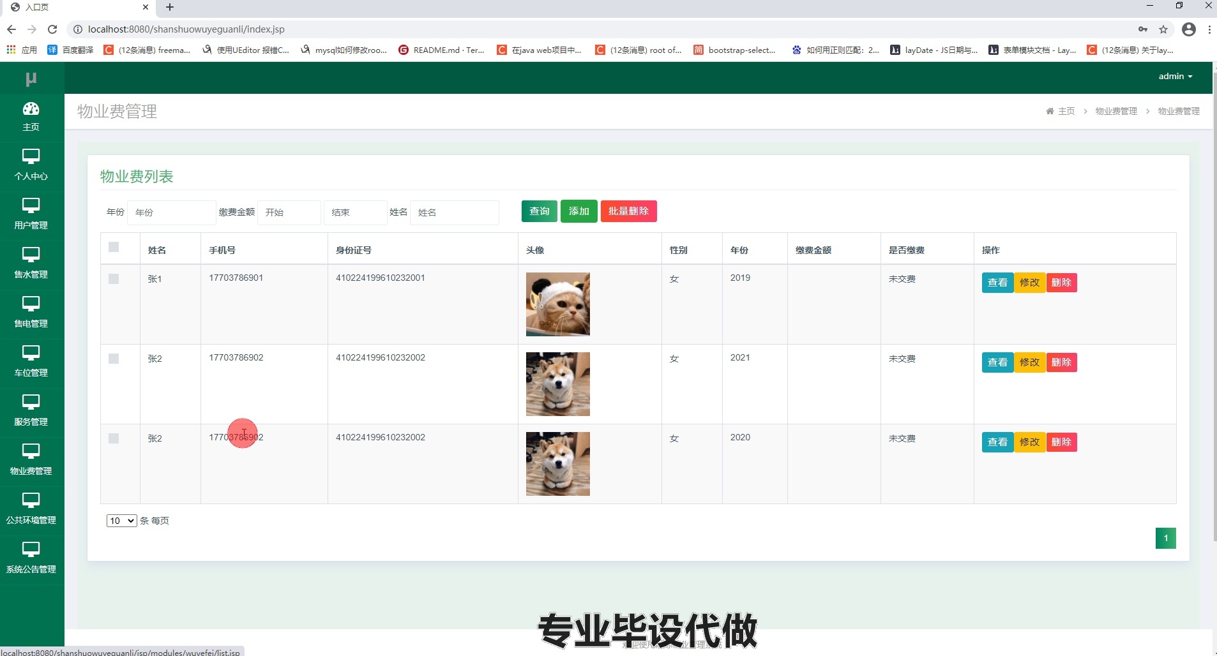Viewport: 1217px width, 656px height.
Task: Delete the 2020 record with 删除
Action: point(1061,442)
